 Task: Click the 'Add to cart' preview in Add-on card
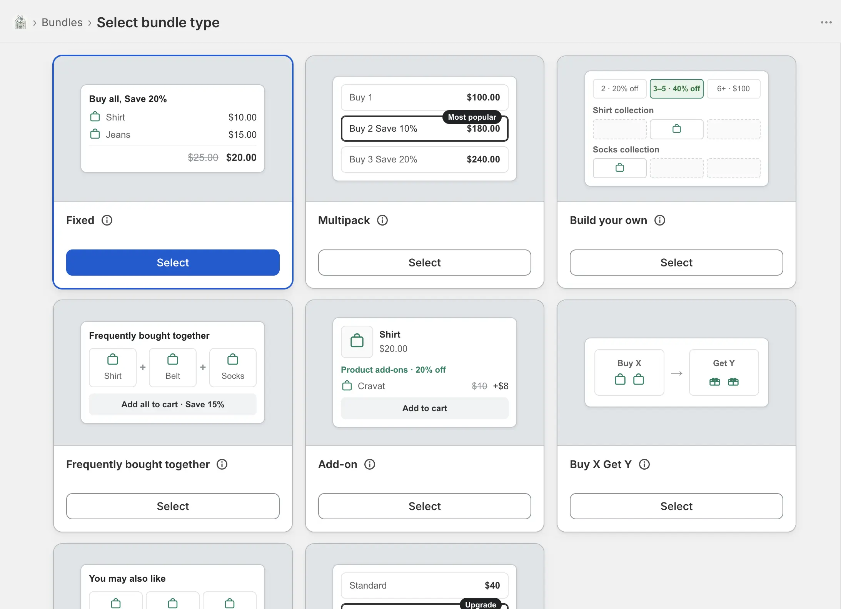(x=425, y=408)
